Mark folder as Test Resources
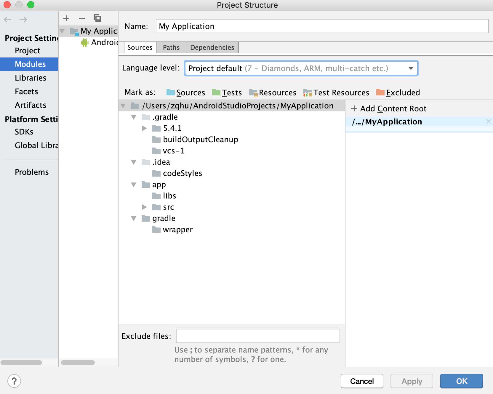This screenshot has height=394, width=493. click(x=336, y=93)
